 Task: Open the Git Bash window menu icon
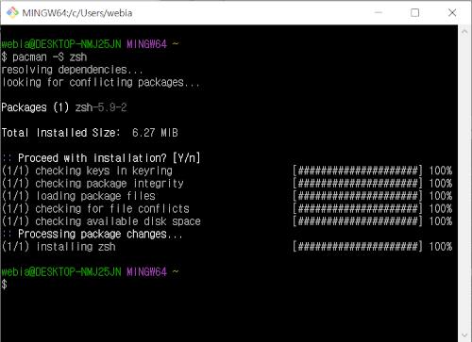click(x=12, y=13)
